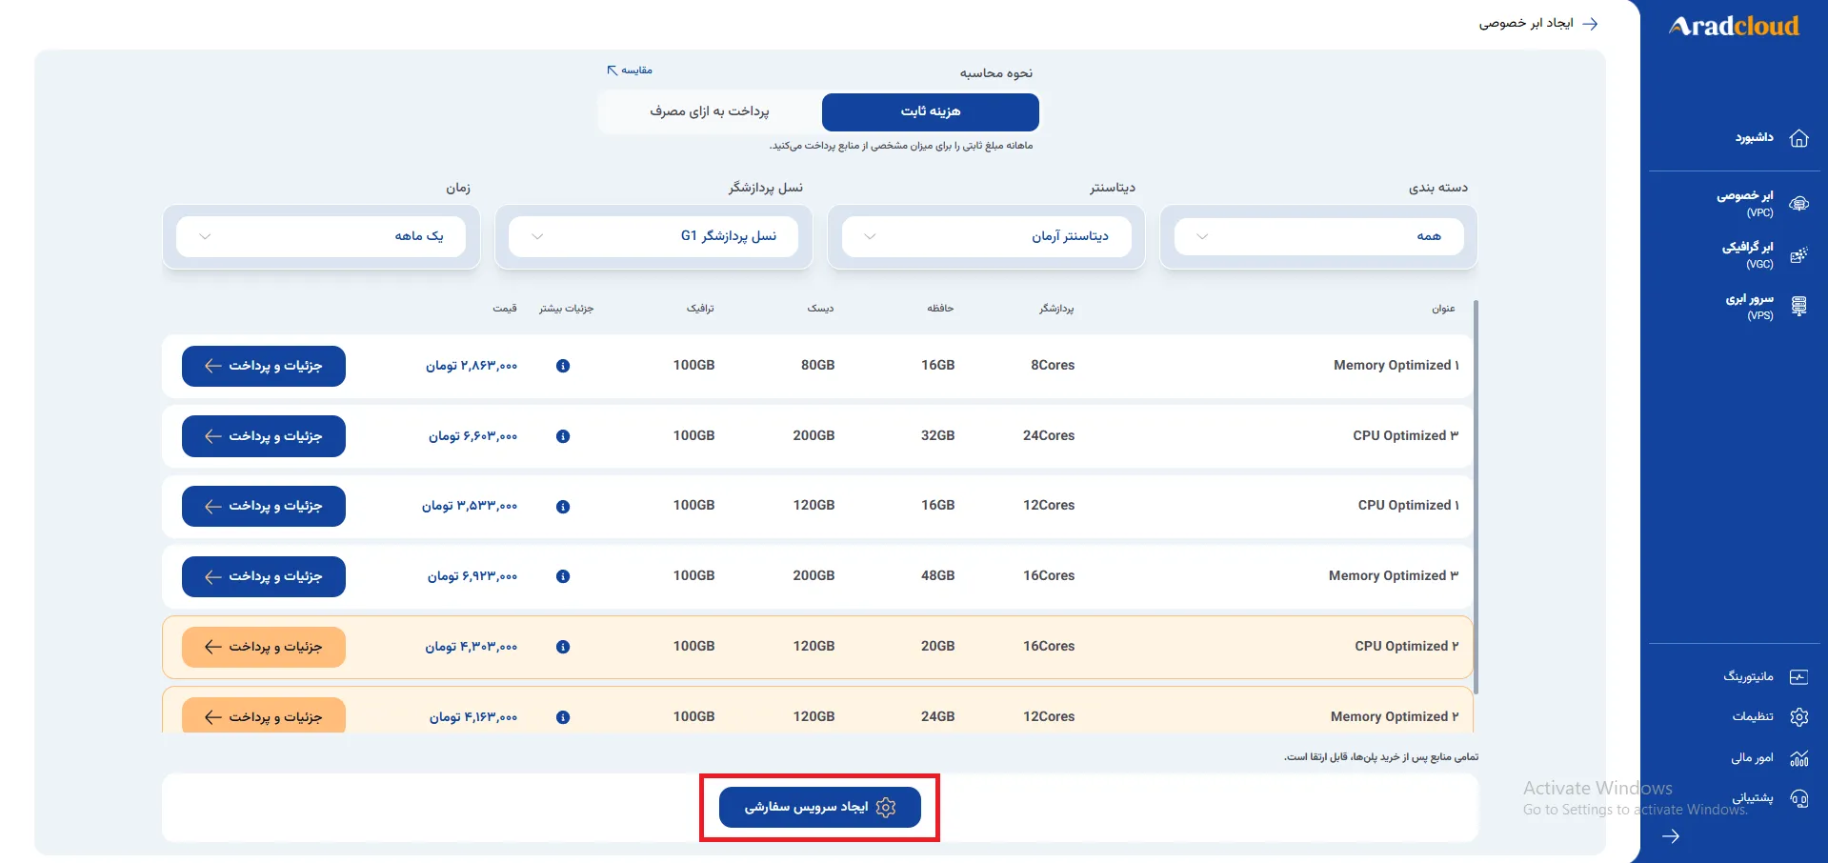
Task: Show info details for CPU Optimized 2
Action: [x=563, y=647]
